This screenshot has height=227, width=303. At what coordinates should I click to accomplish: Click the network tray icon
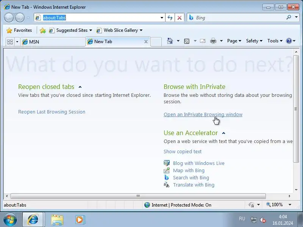(253, 220)
